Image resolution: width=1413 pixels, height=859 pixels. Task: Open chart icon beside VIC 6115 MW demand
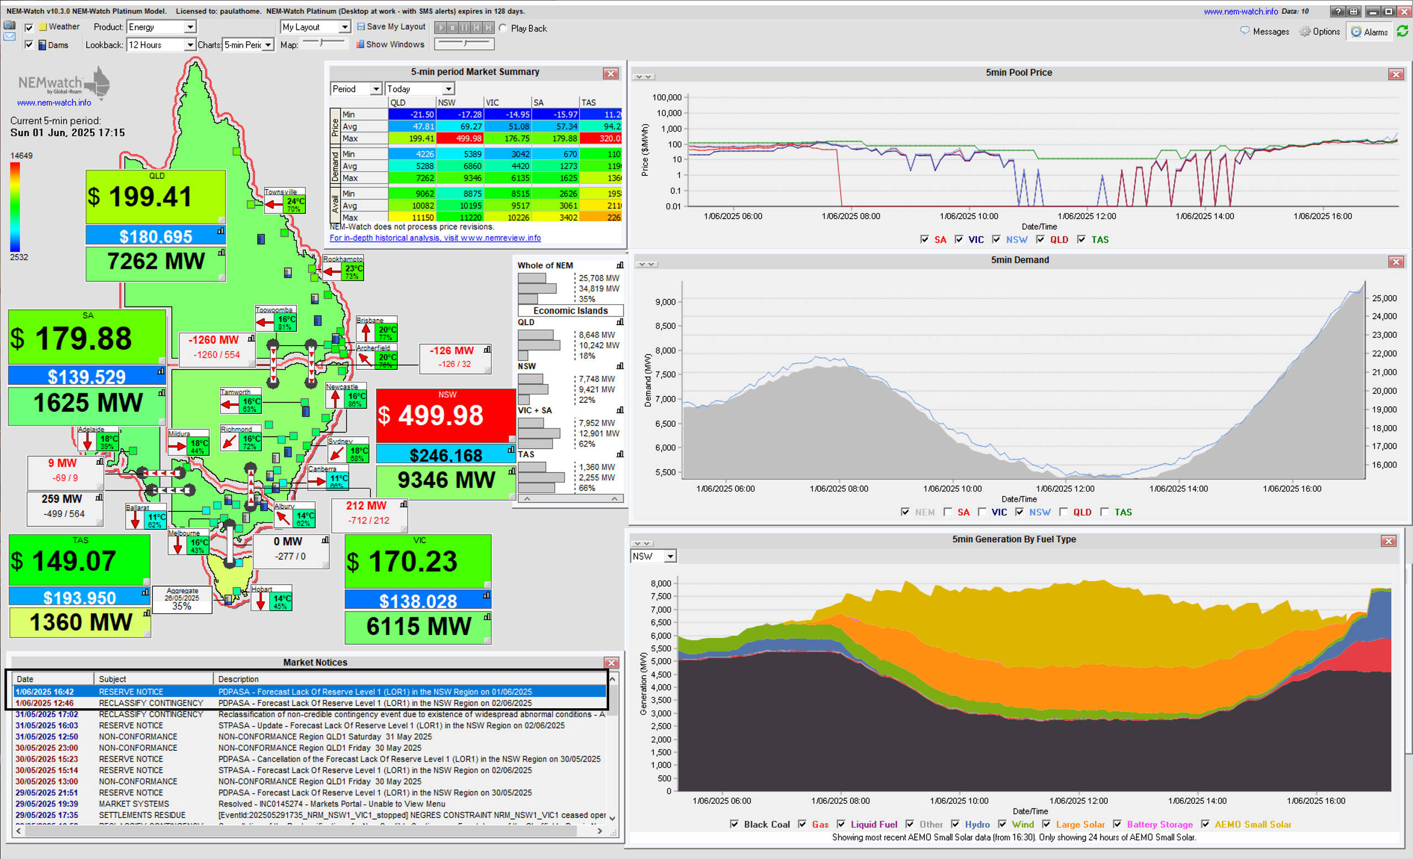click(487, 617)
